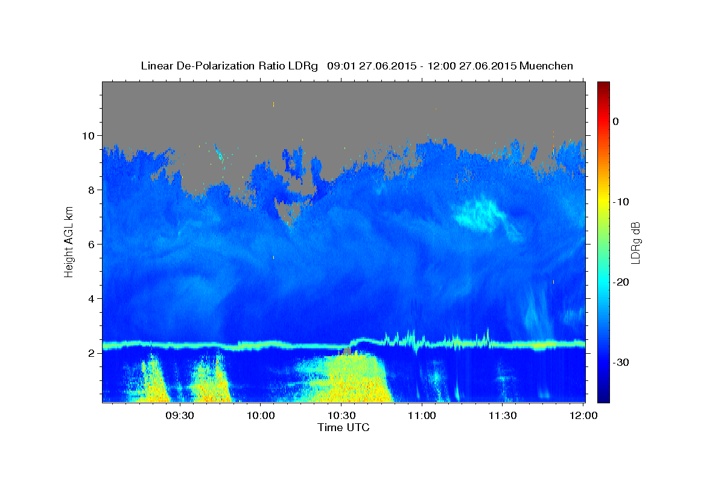Image resolution: width=724 pixels, height=483 pixels.
Task: Click the colorbar value -30
Action: [621, 362]
